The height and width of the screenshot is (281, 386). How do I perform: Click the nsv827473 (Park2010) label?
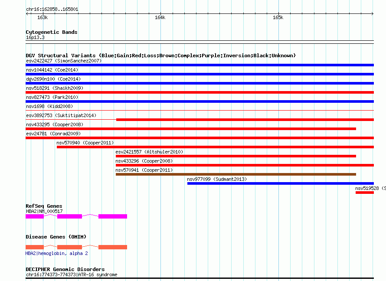click(52, 97)
